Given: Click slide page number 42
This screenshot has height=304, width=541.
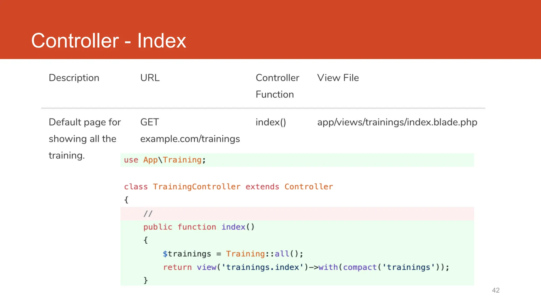Looking at the screenshot, I should [x=496, y=290].
